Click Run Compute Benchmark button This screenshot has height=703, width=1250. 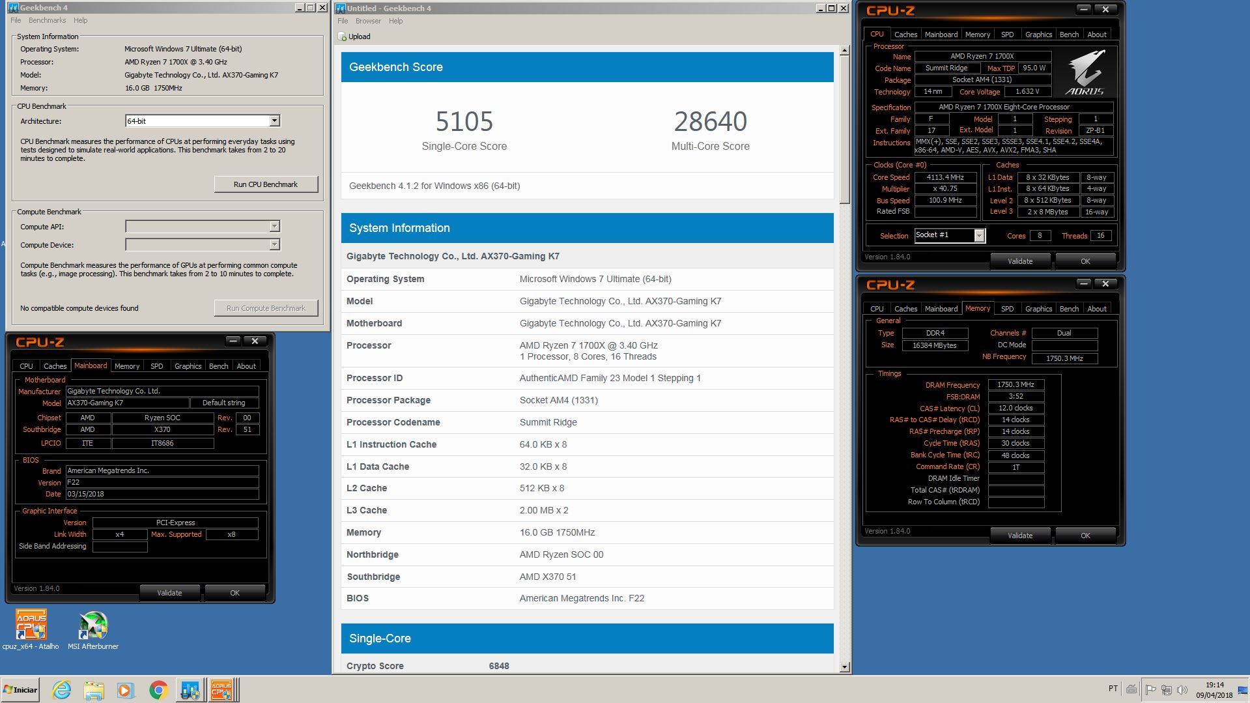tap(266, 308)
